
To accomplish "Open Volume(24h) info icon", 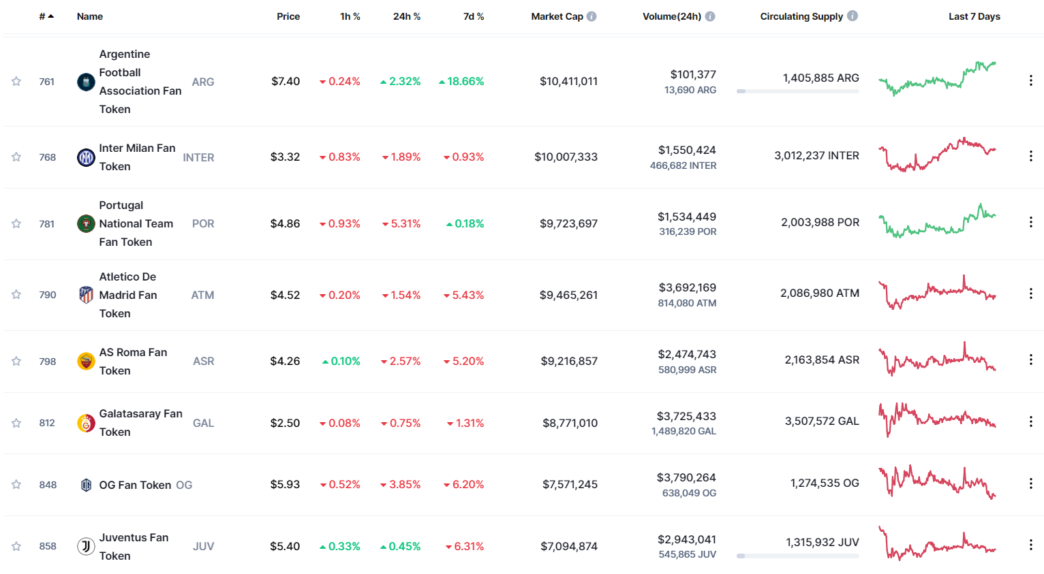I will [x=710, y=16].
